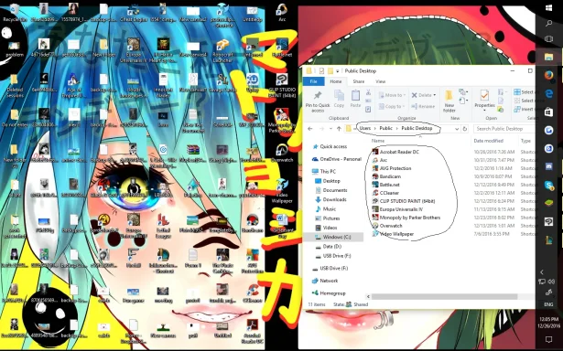
Task: Switch to the View ribbon tab
Action: coord(380,81)
